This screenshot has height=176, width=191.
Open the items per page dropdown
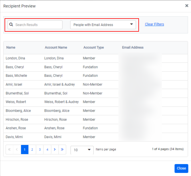click(x=82, y=150)
